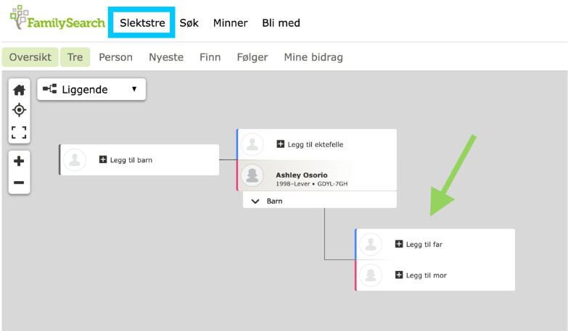Switch to the Person tab

[x=115, y=57]
